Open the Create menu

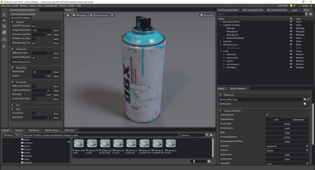coord(15,6)
